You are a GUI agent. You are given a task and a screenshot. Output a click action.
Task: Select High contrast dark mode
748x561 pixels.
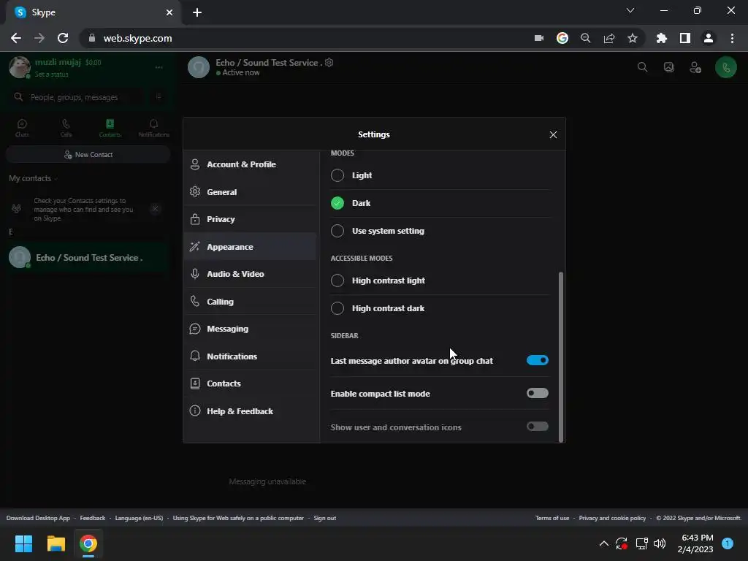tap(337, 308)
